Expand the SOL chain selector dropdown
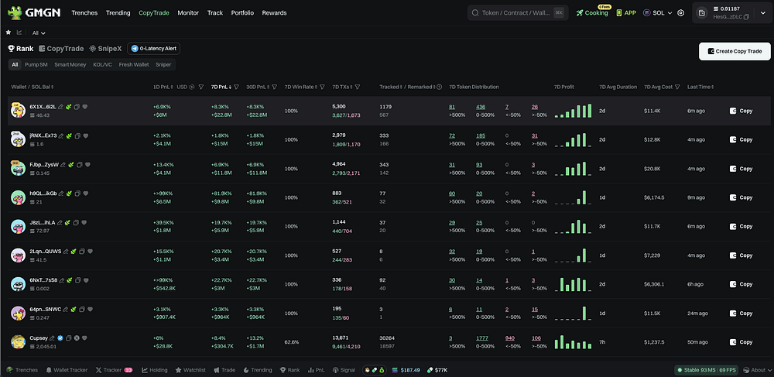Screen dimensions: 774x377 point(659,13)
